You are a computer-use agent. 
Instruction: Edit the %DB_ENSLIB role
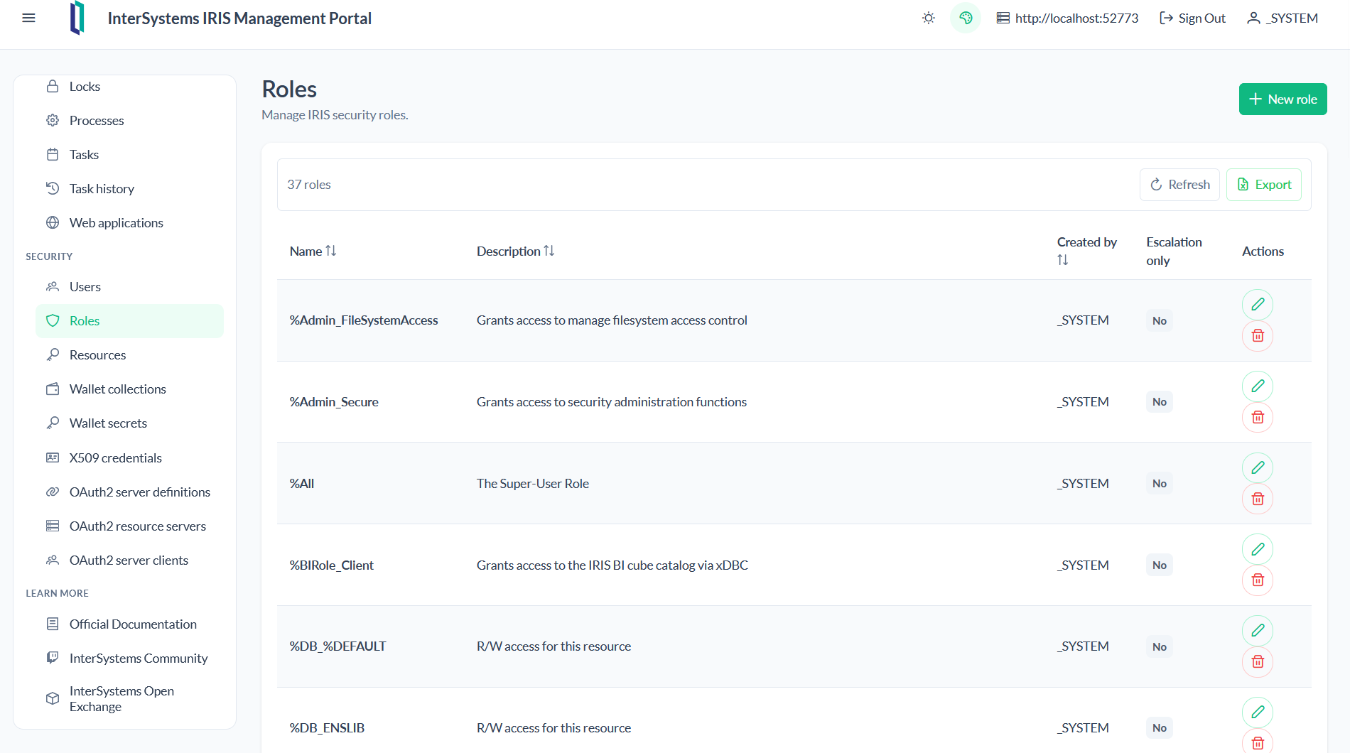[x=1257, y=713]
